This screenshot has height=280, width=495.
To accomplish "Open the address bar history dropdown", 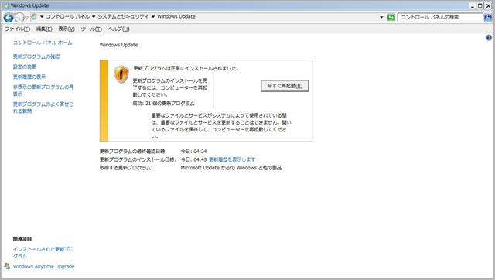I will (381, 17).
